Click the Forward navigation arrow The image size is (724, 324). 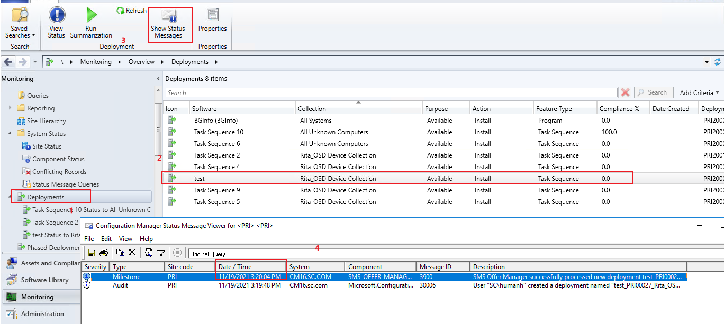pyautogui.click(x=23, y=62)
